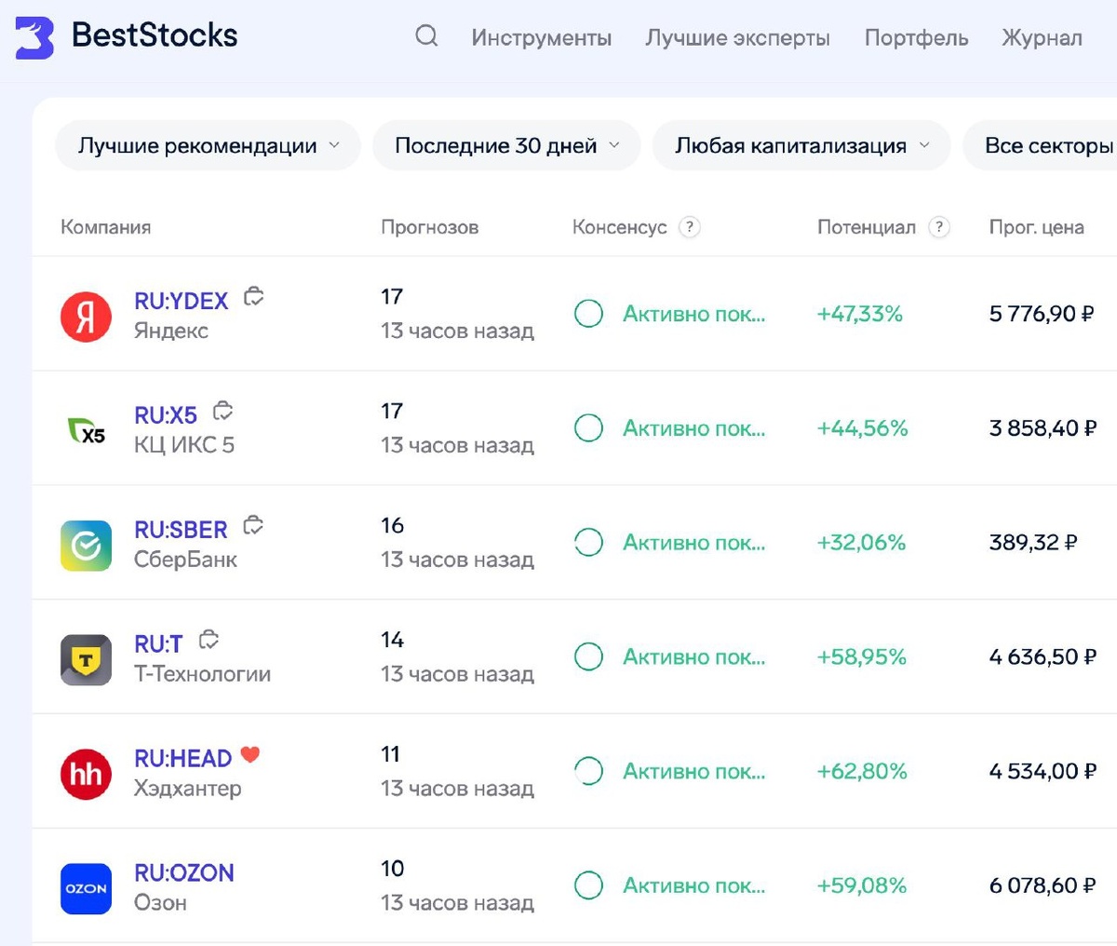This screenshot has height=946, width=1117.
Task: Open the Последние 30 дней period dropdown
Action: [x=506, y=146]
